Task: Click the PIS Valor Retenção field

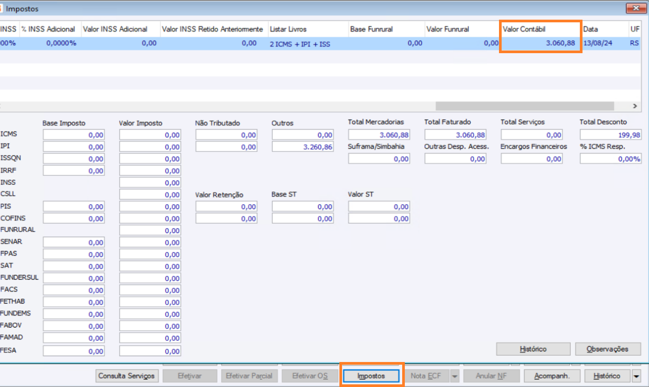Action: click(x=227, y=207)
